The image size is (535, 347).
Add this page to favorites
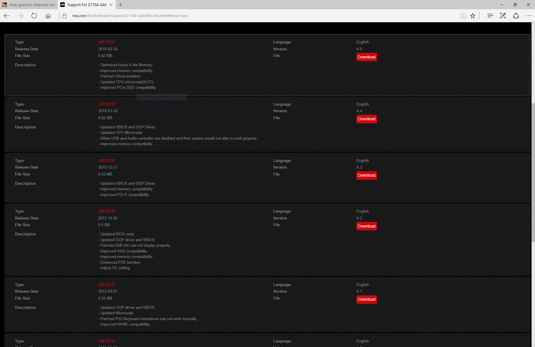point(473,16)
